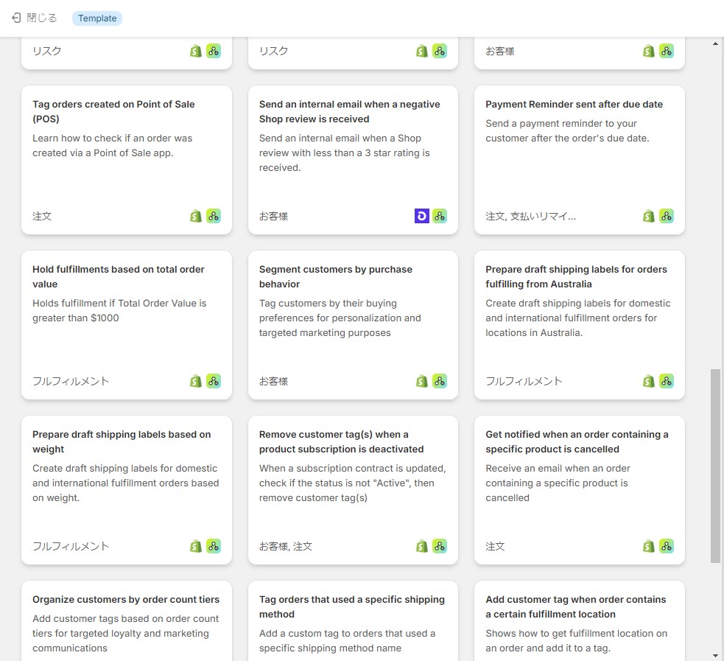Screen dimensions: 724x661
Task: Click Shopify icon on Payment Reminder card
Action: 649,216
